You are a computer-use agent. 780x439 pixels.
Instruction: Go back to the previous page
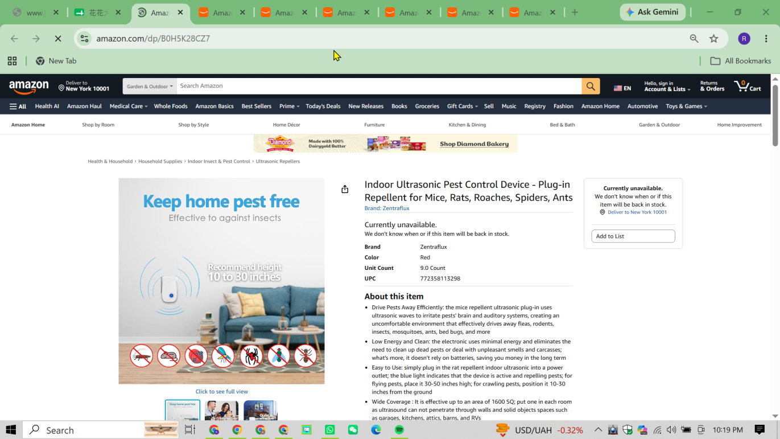point(14,39)
